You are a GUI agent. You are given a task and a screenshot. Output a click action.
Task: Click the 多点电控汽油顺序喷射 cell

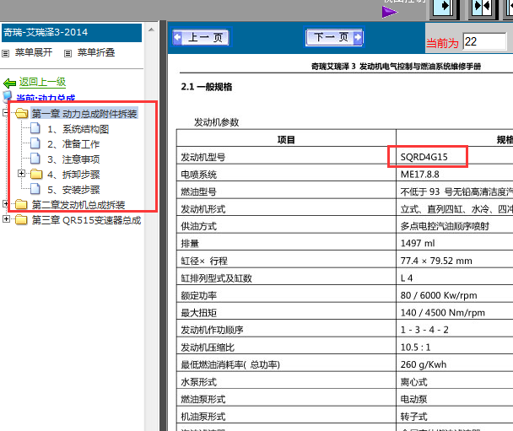[x=445, y=226]
